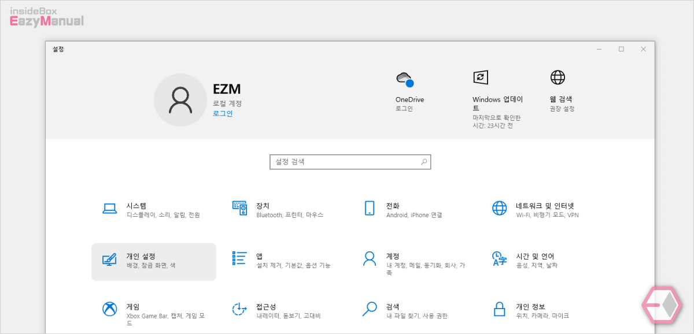The image size is (694, 334).
Task: Click the EZM user avatar picture
Action: click(180, 100)
